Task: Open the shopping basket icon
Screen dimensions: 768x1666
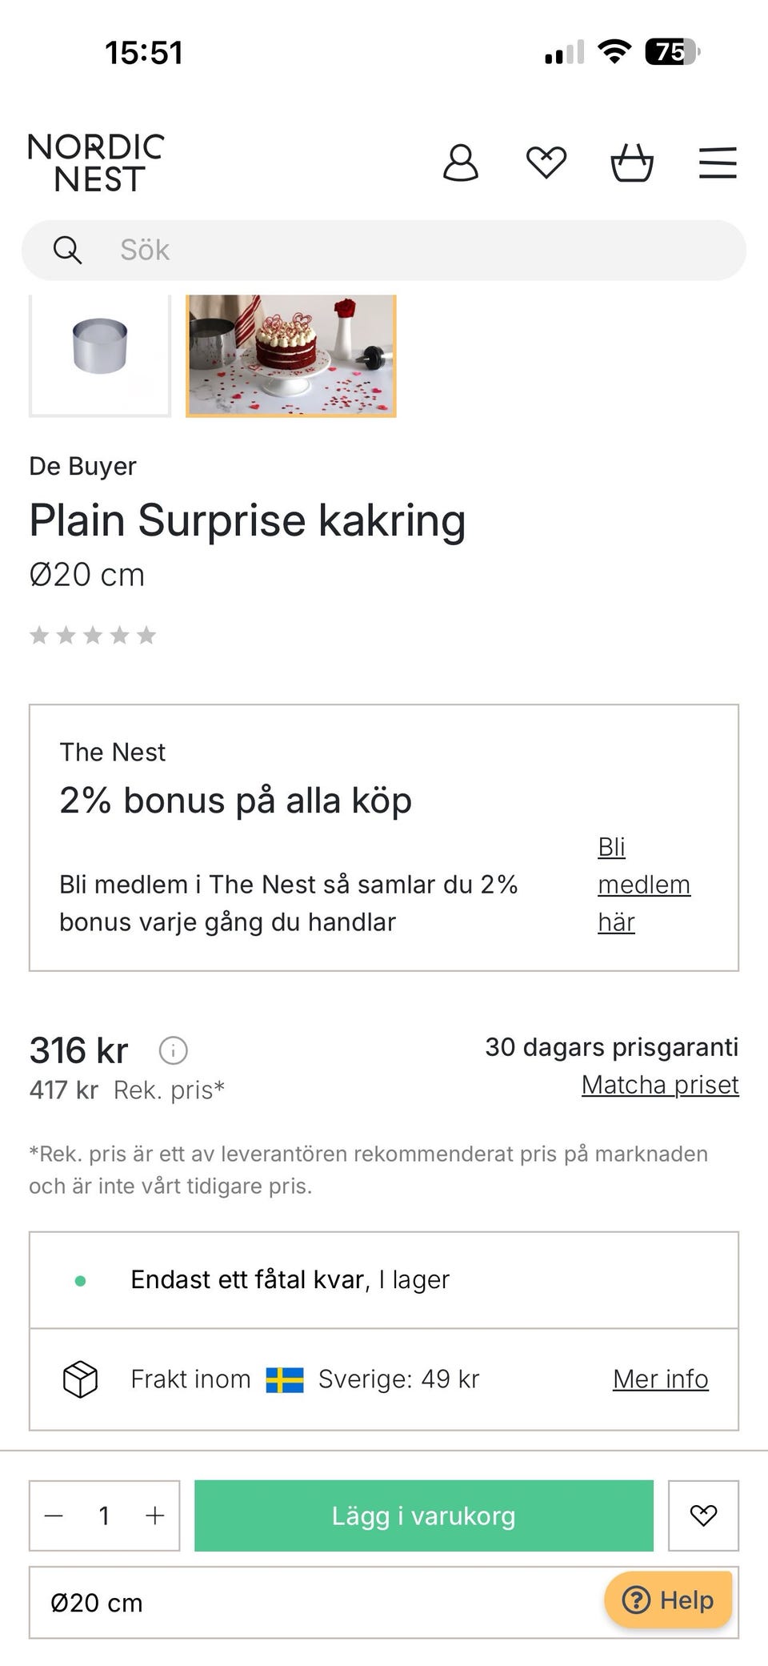Action: click(x=632, y=163)
